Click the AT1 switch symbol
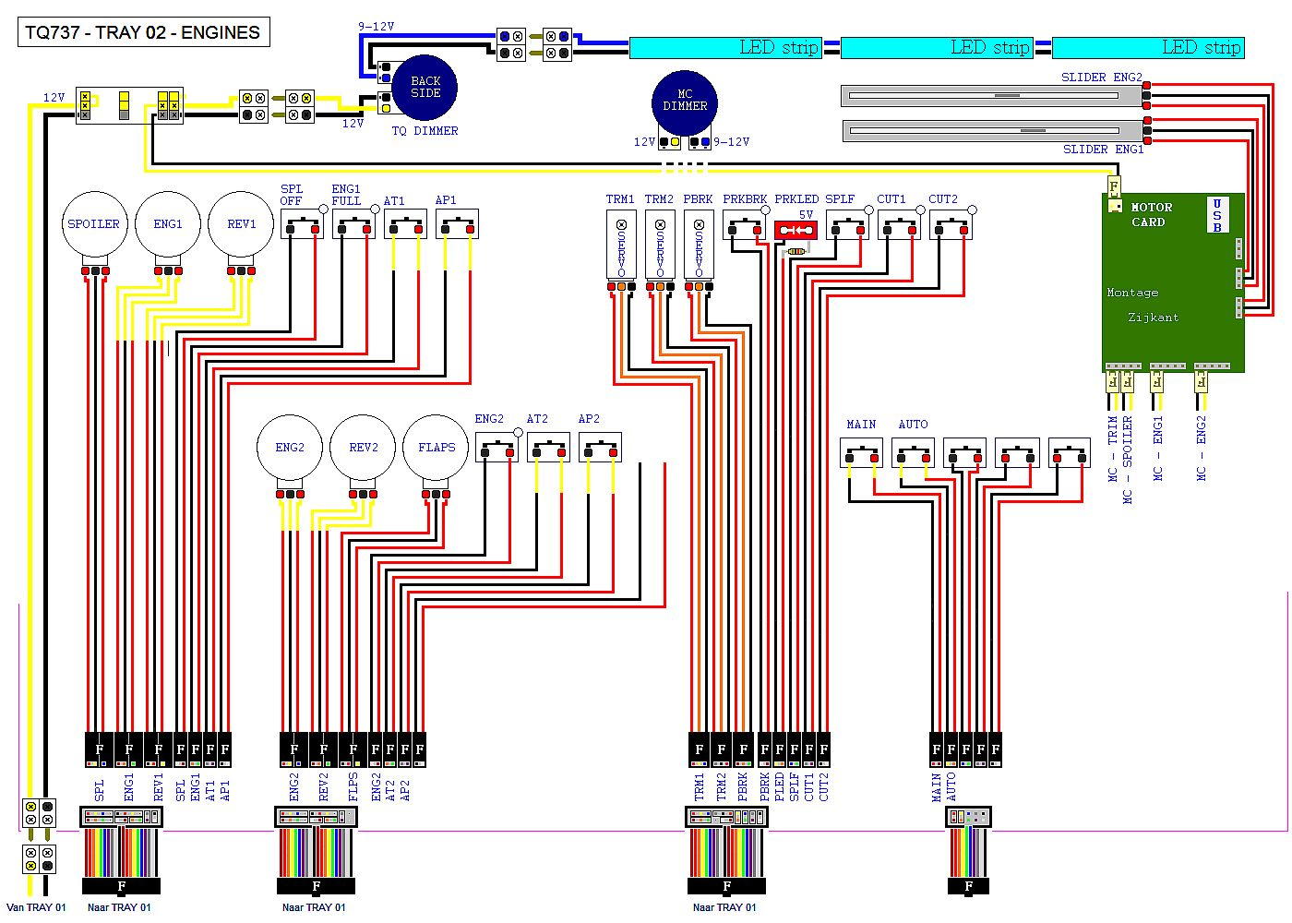The height and width of the screenshot is (923, 1292). point(405,224)
